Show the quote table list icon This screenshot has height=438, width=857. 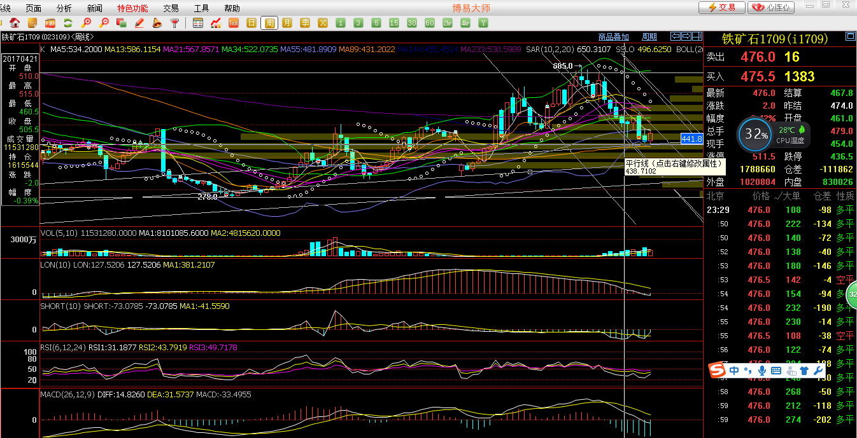point(198,23)
